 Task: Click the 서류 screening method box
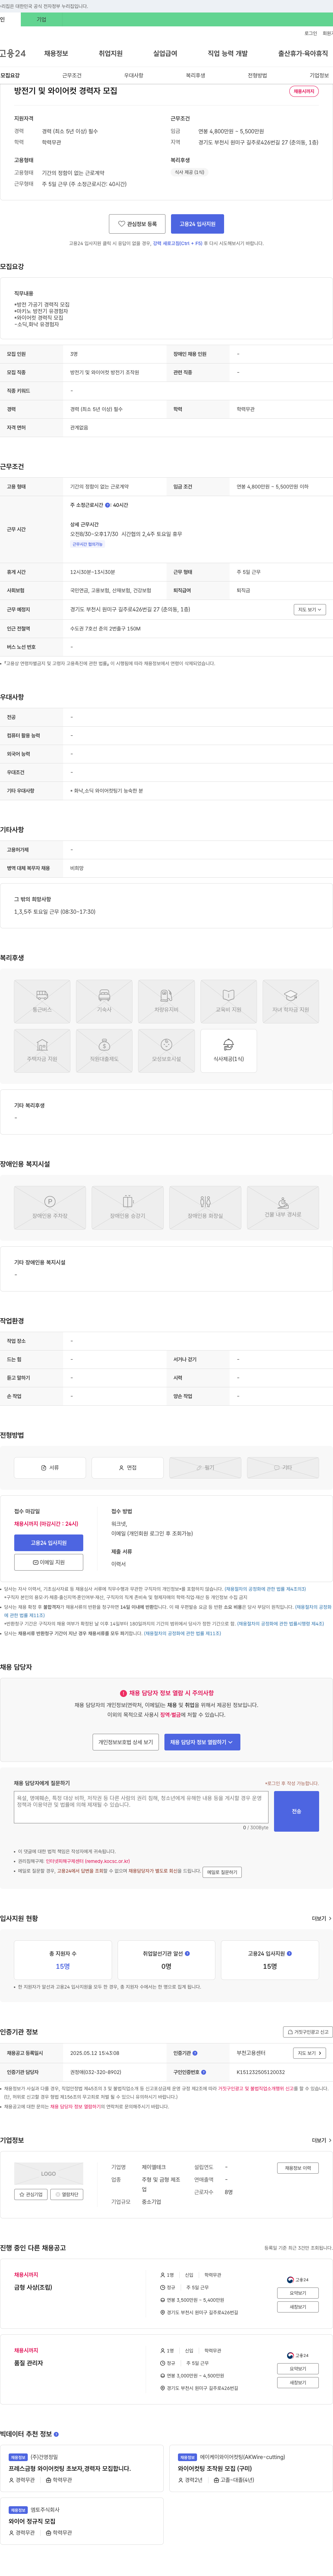tap(50, 1467)
